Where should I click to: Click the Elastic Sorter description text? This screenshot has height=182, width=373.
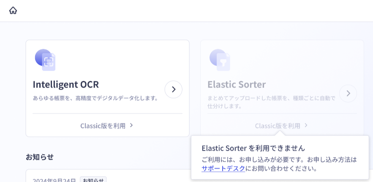pyautogui.click(x=272, y=102)
